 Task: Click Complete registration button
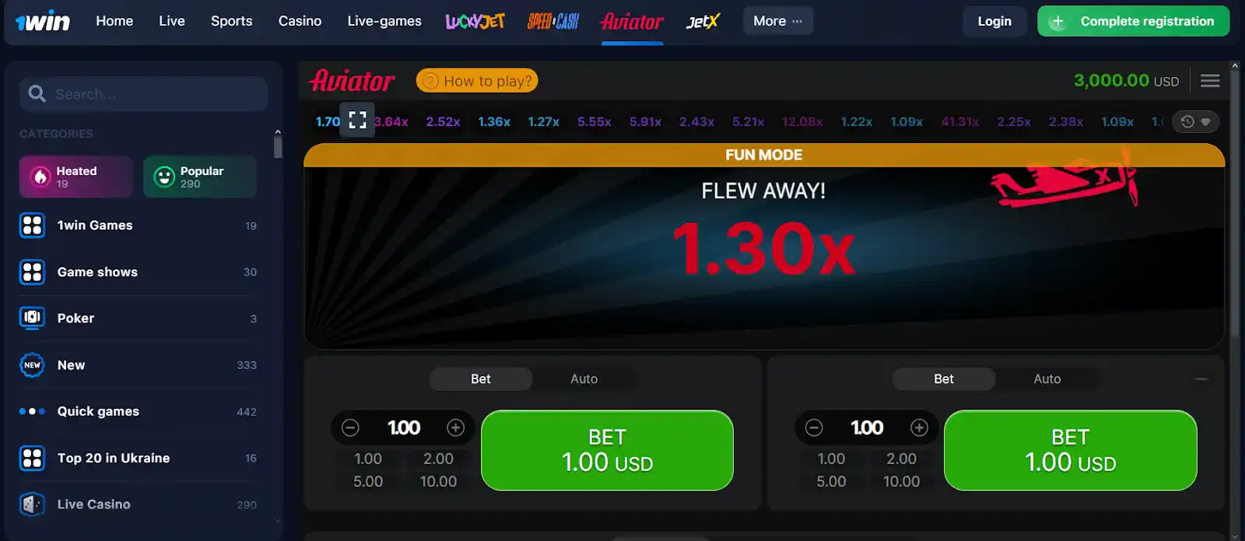click(x=1134, y=21)
